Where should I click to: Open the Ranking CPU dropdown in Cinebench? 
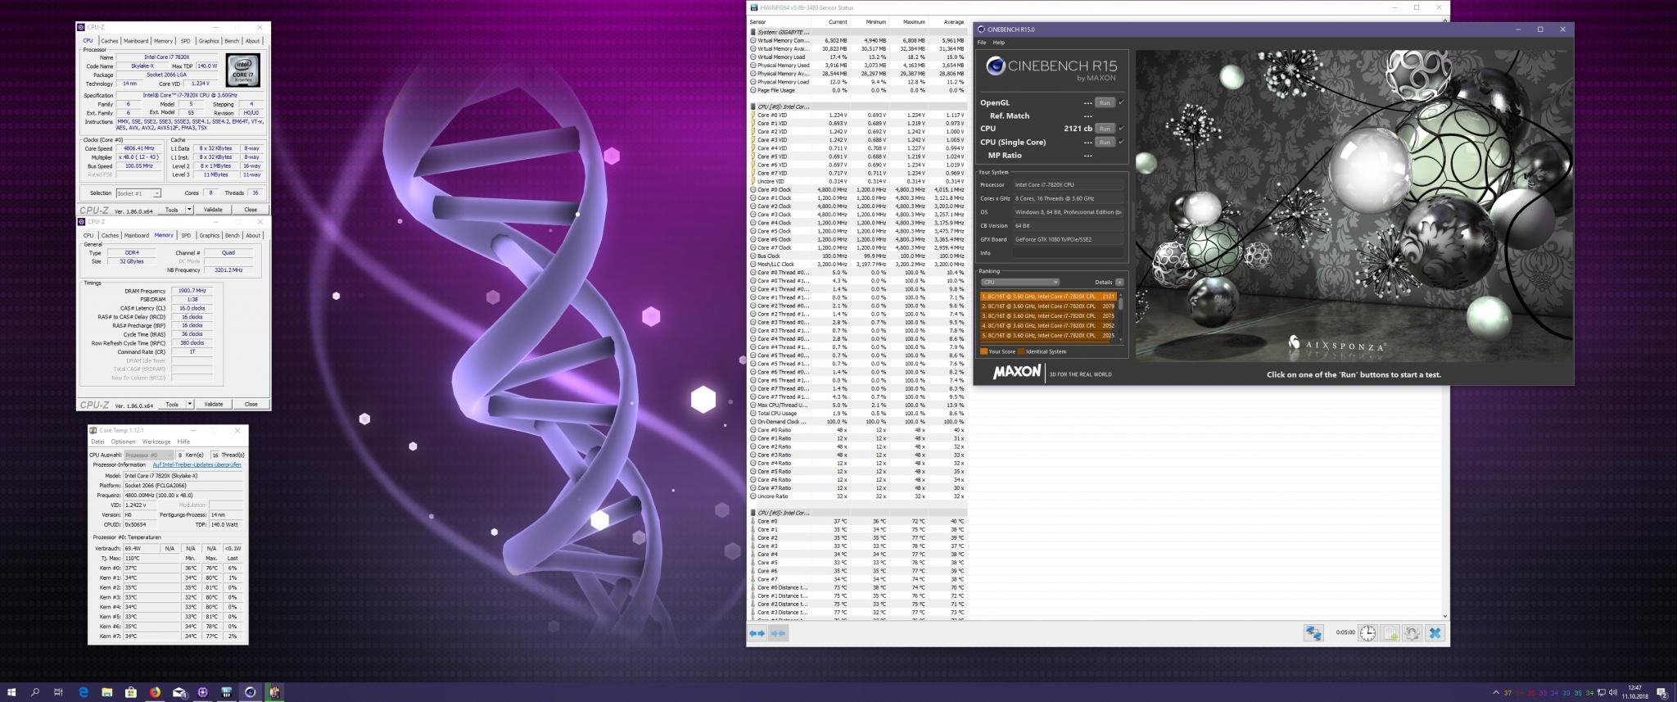[1019, 282]
